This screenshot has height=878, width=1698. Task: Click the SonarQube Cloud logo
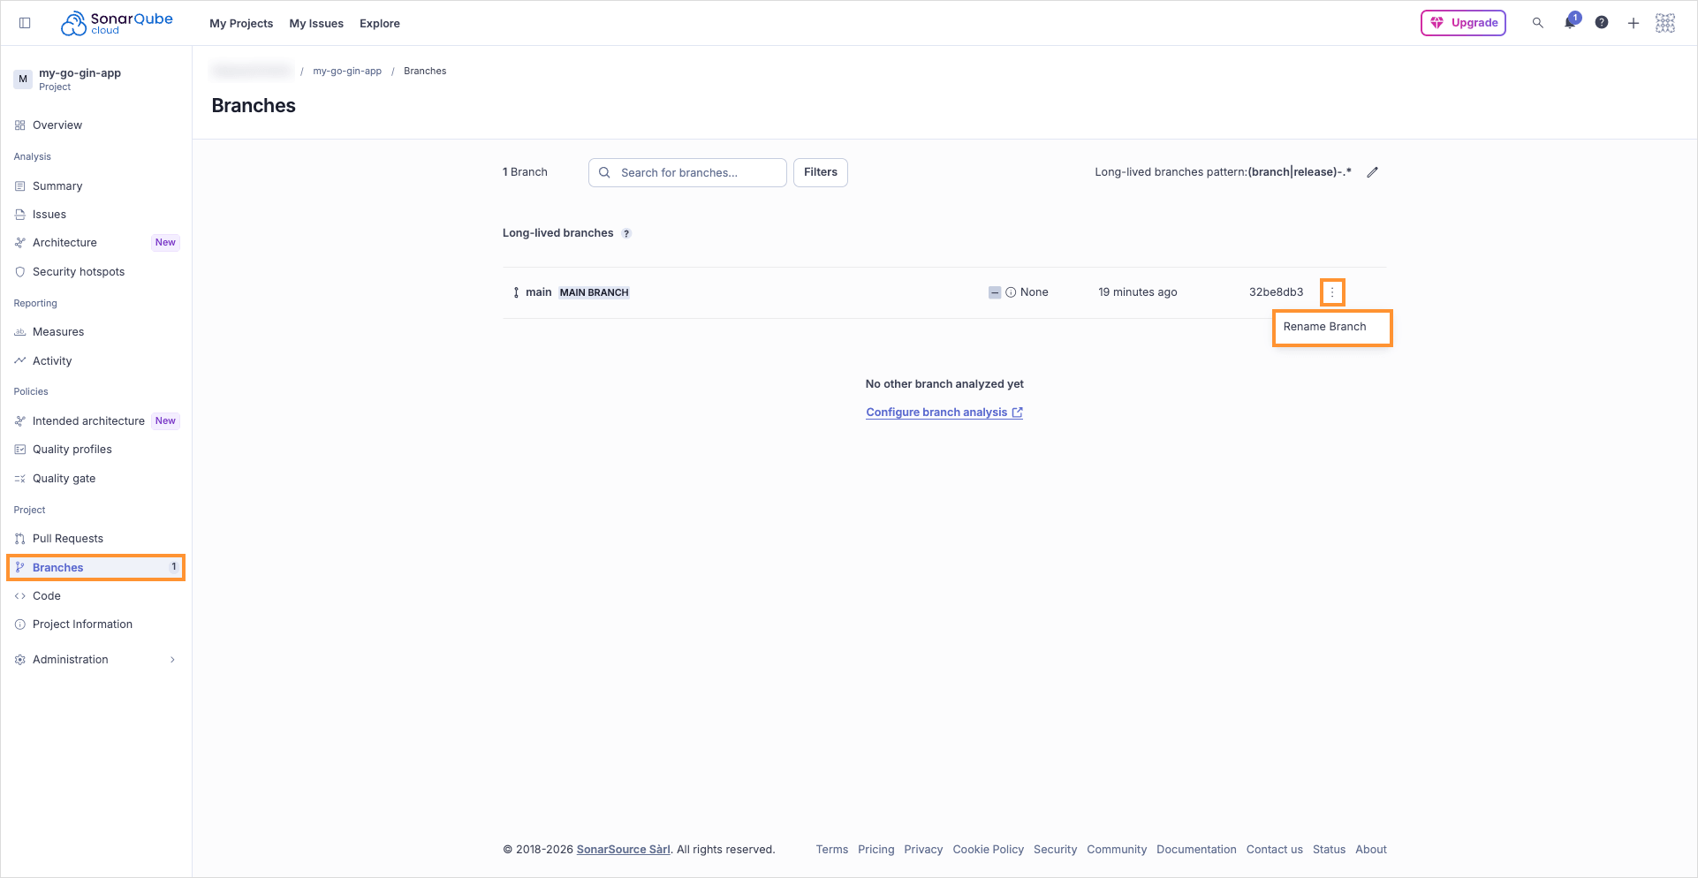coord(117,23)
